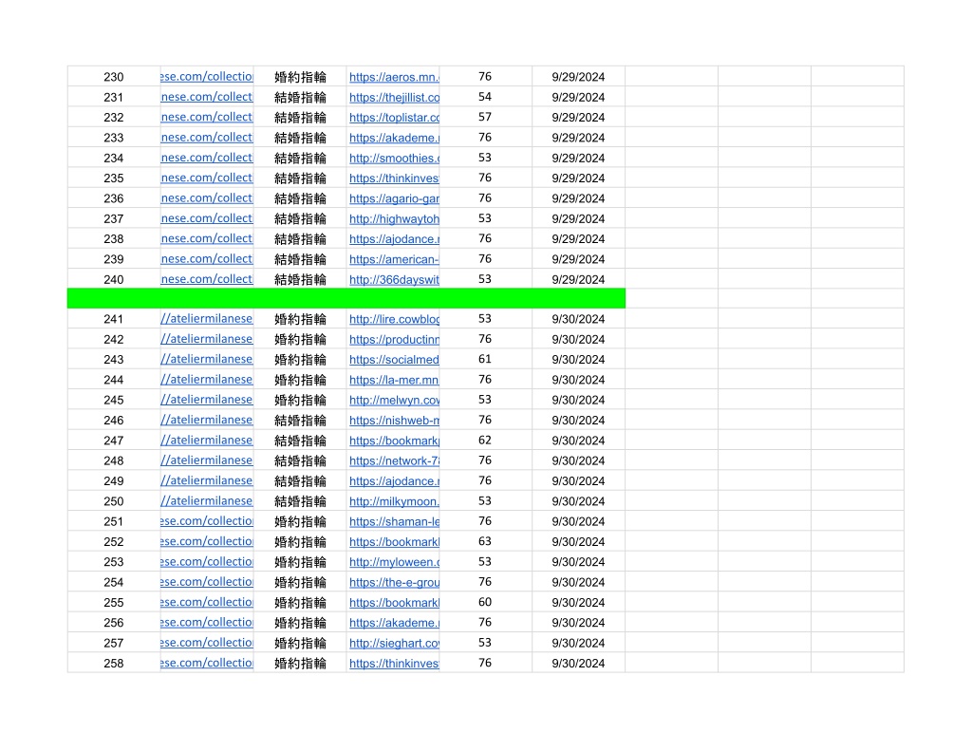Screen dimensions: 972x751
Task: Select the score 54 in row 231
Action: (485, 98)
